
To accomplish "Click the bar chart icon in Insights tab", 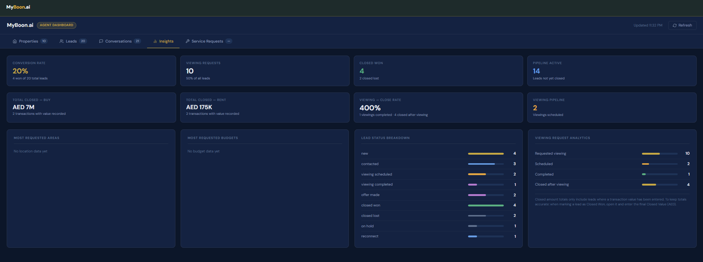I will click(155, 41).
